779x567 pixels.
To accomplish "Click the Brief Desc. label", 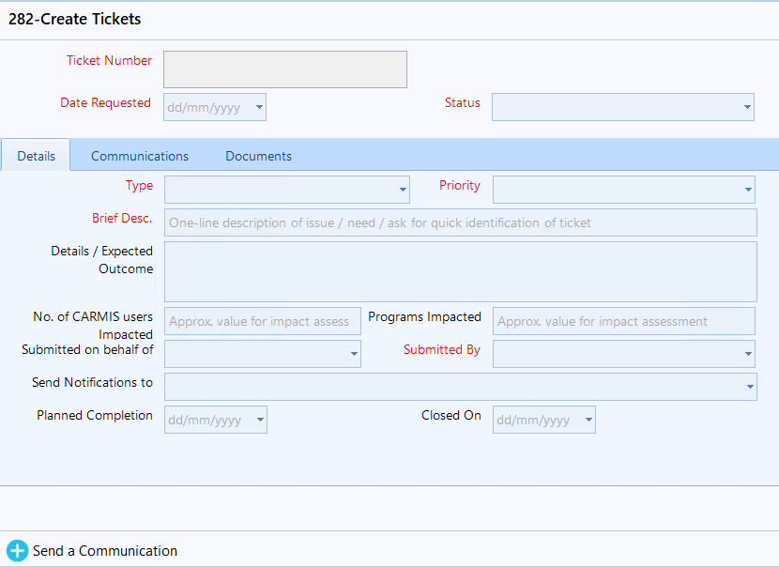I will point(122,218).
